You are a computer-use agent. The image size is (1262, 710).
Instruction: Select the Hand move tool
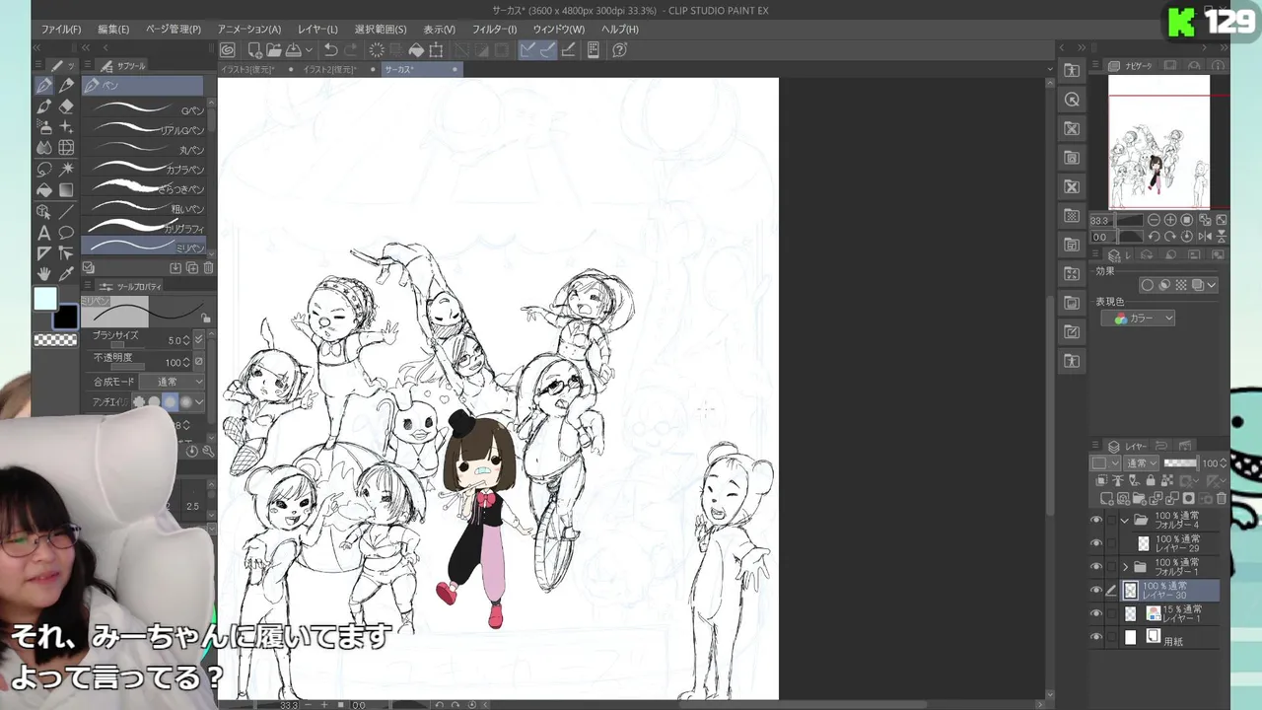(x=44, y=274)
